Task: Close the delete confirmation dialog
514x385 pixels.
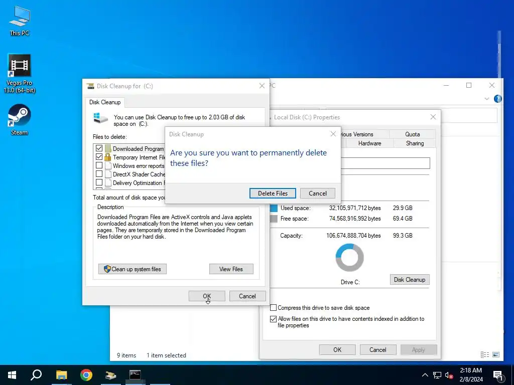Action: [x=333, y=134]
